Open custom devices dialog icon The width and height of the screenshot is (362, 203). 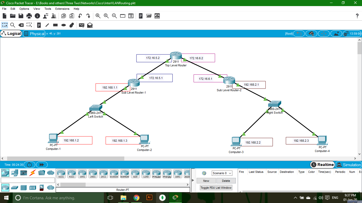click(x=131, y=16)
